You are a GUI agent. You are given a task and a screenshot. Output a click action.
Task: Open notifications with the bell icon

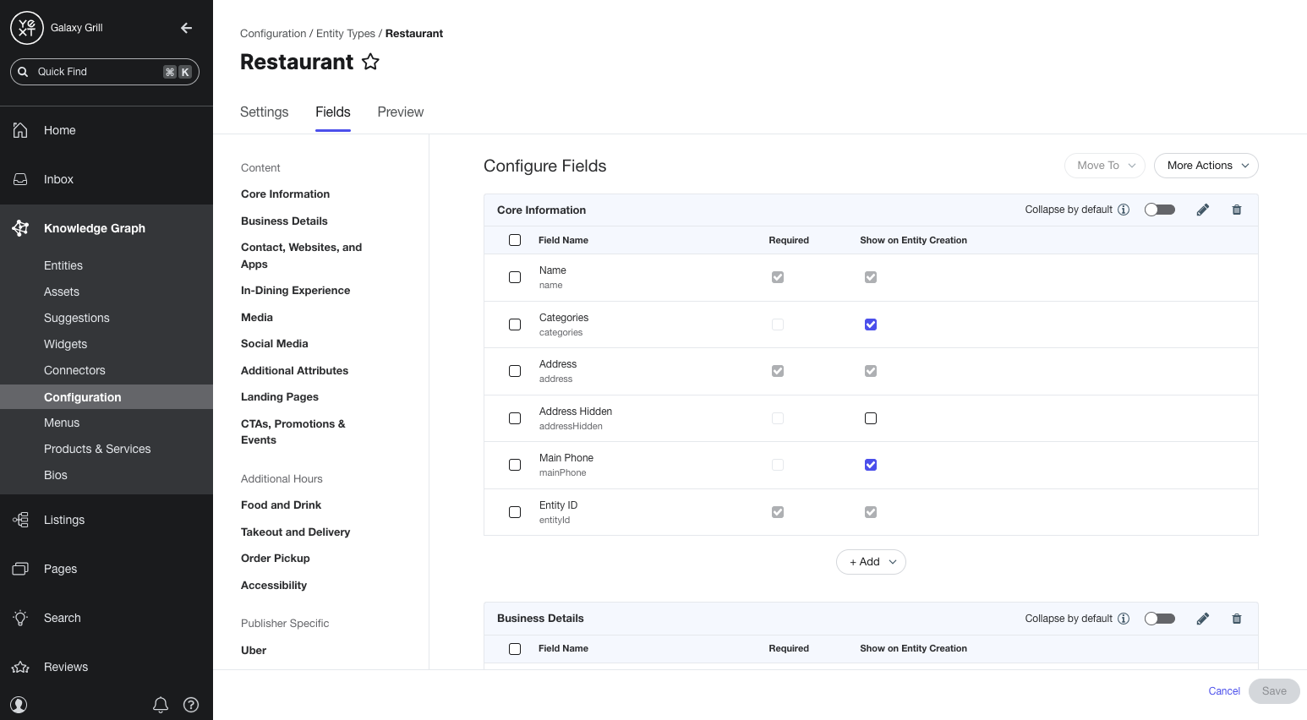(161, 704)
